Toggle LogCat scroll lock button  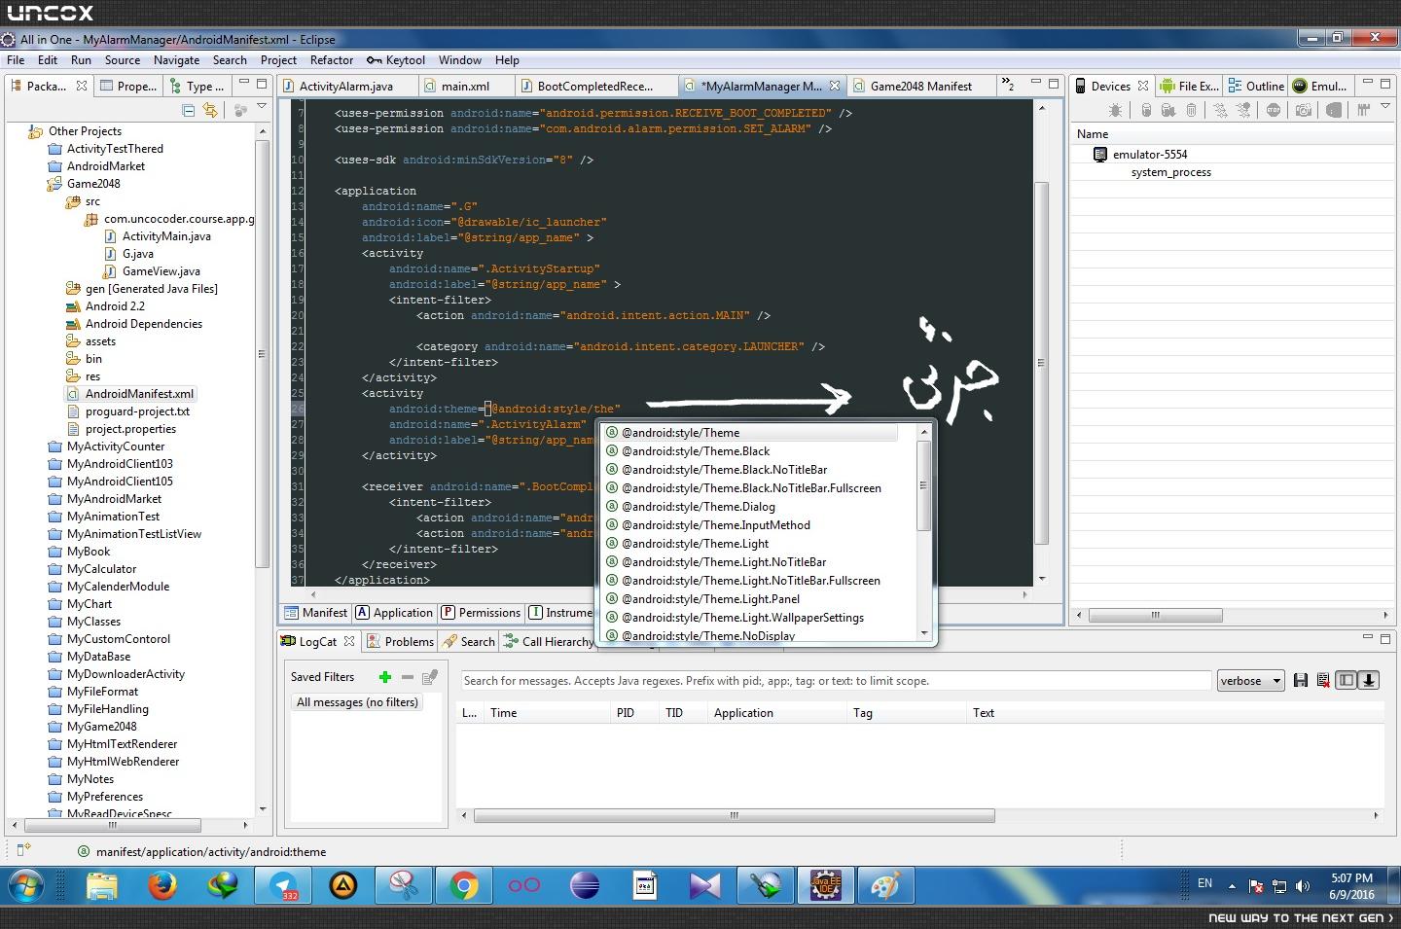pos(1369,681)
